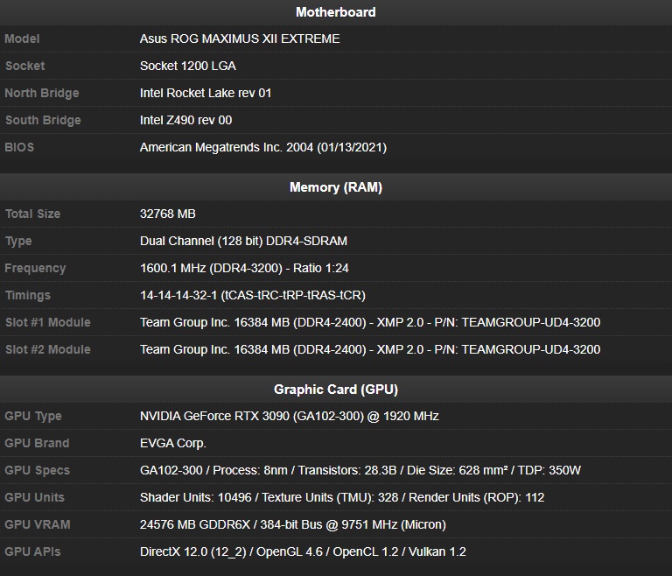Select the 'DirectX 12.0 (12_2) / OpenGL 4.6' line
This screenshot has width=672, height=576.
pyautogui.click(x=303, y=551)
